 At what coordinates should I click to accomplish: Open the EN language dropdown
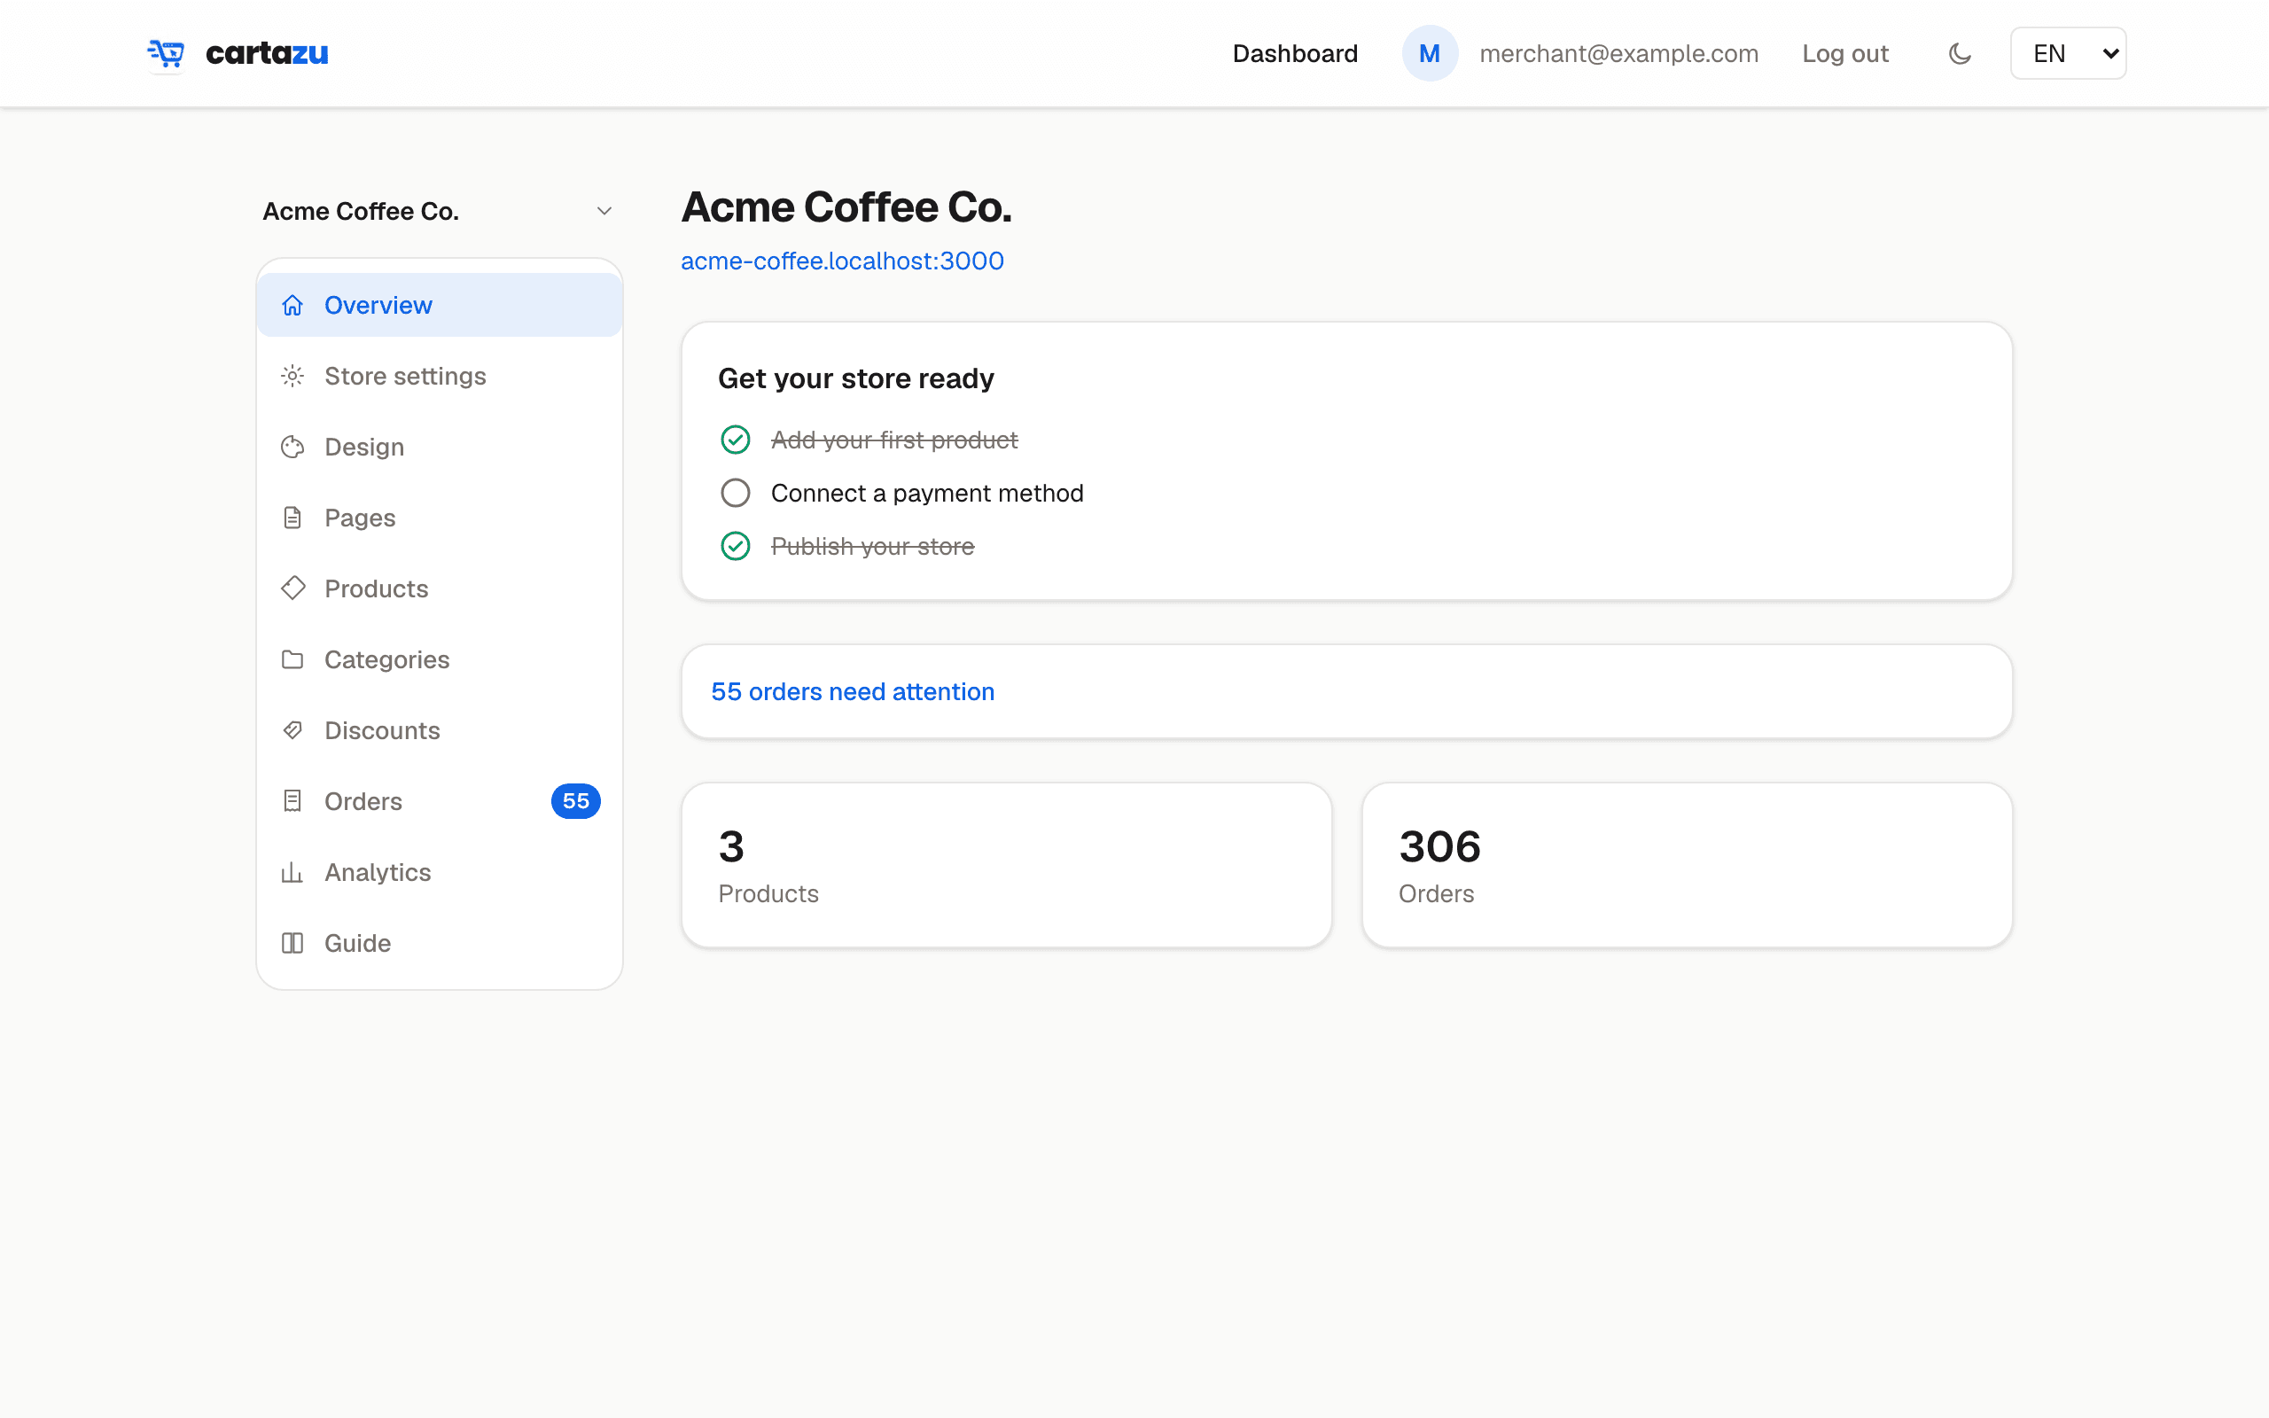[2068, 53]
